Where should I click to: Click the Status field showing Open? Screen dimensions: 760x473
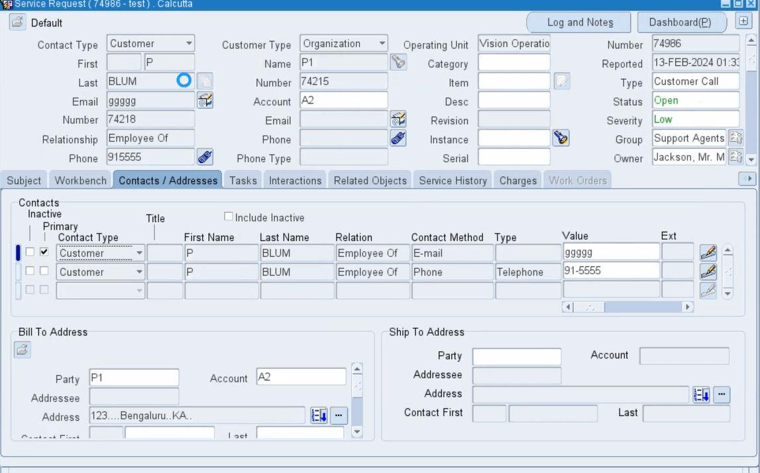tap(696, 100)
